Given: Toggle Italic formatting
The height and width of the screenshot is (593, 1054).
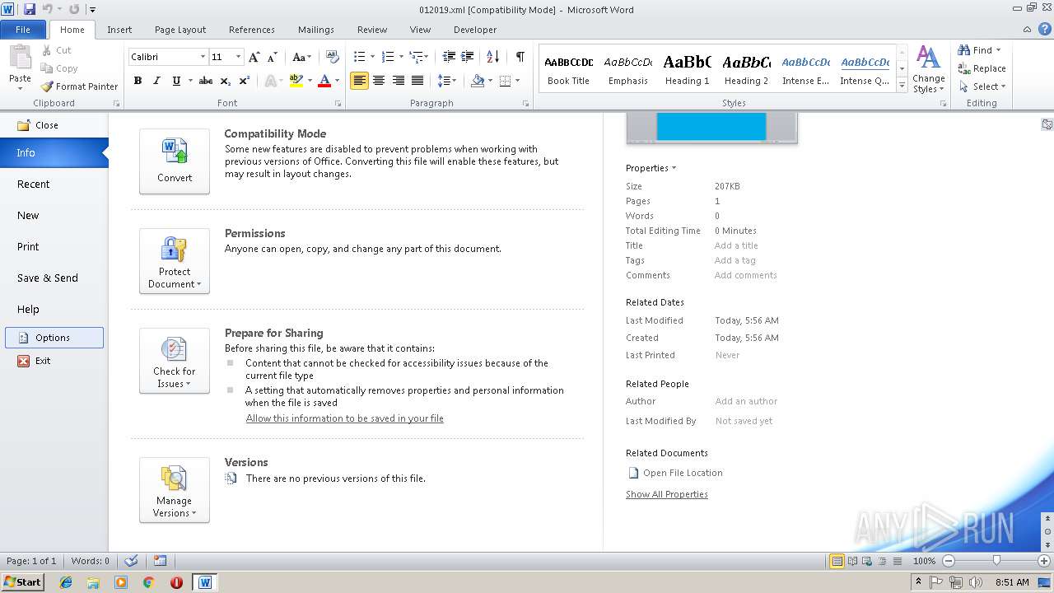Looking at the screenshot, I should 156,81.
